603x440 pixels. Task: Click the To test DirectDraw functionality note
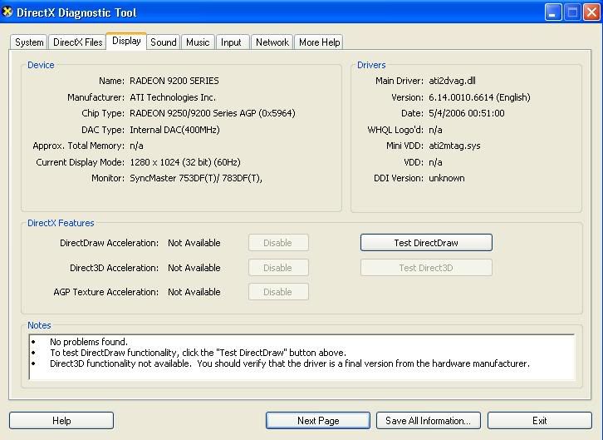click(198, 353)
